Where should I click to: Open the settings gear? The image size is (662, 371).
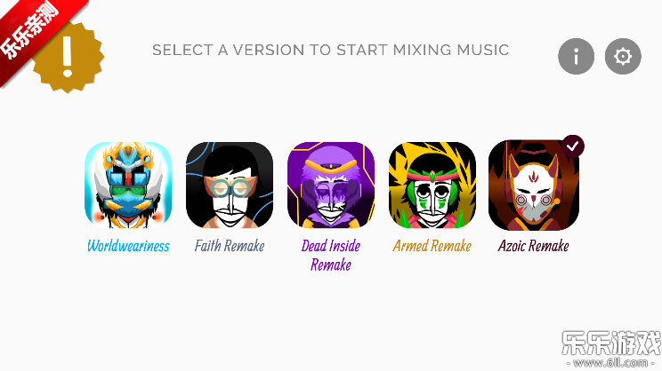pos(623,57)
